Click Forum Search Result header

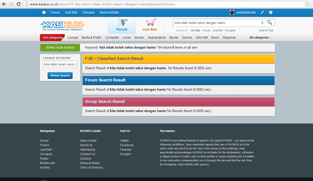(179, 80)
